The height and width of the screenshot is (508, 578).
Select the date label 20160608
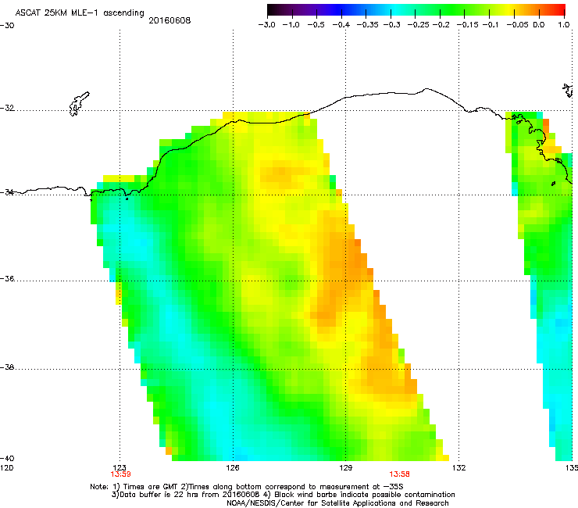pos(169,20)
